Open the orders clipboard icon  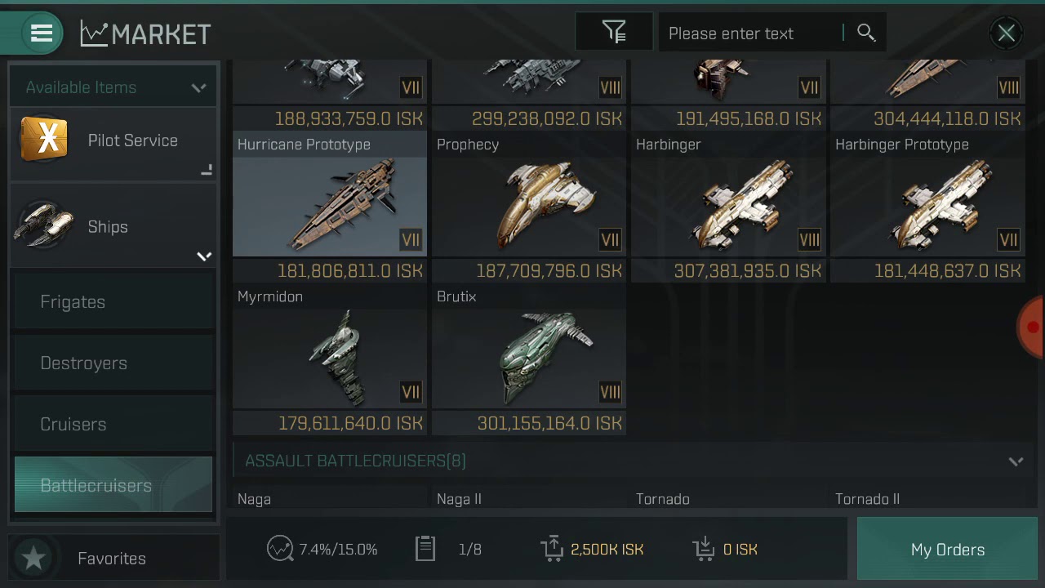pyautogui.click(x=425, y=549)
